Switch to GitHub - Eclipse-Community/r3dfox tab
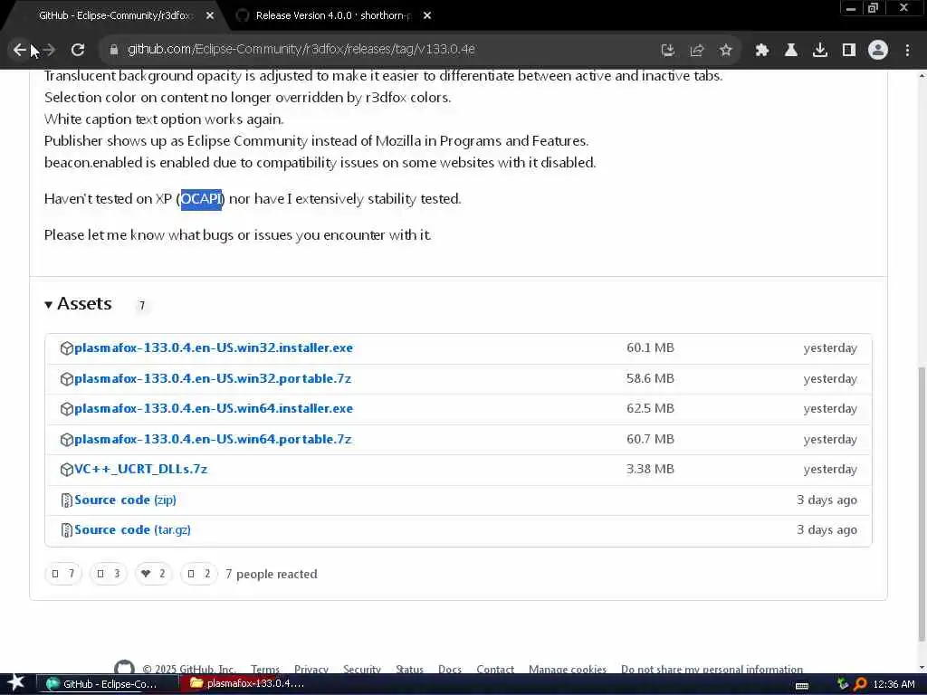Image resolution: width=927 pixels, height=695 pixels. click(x=115, y=16)
